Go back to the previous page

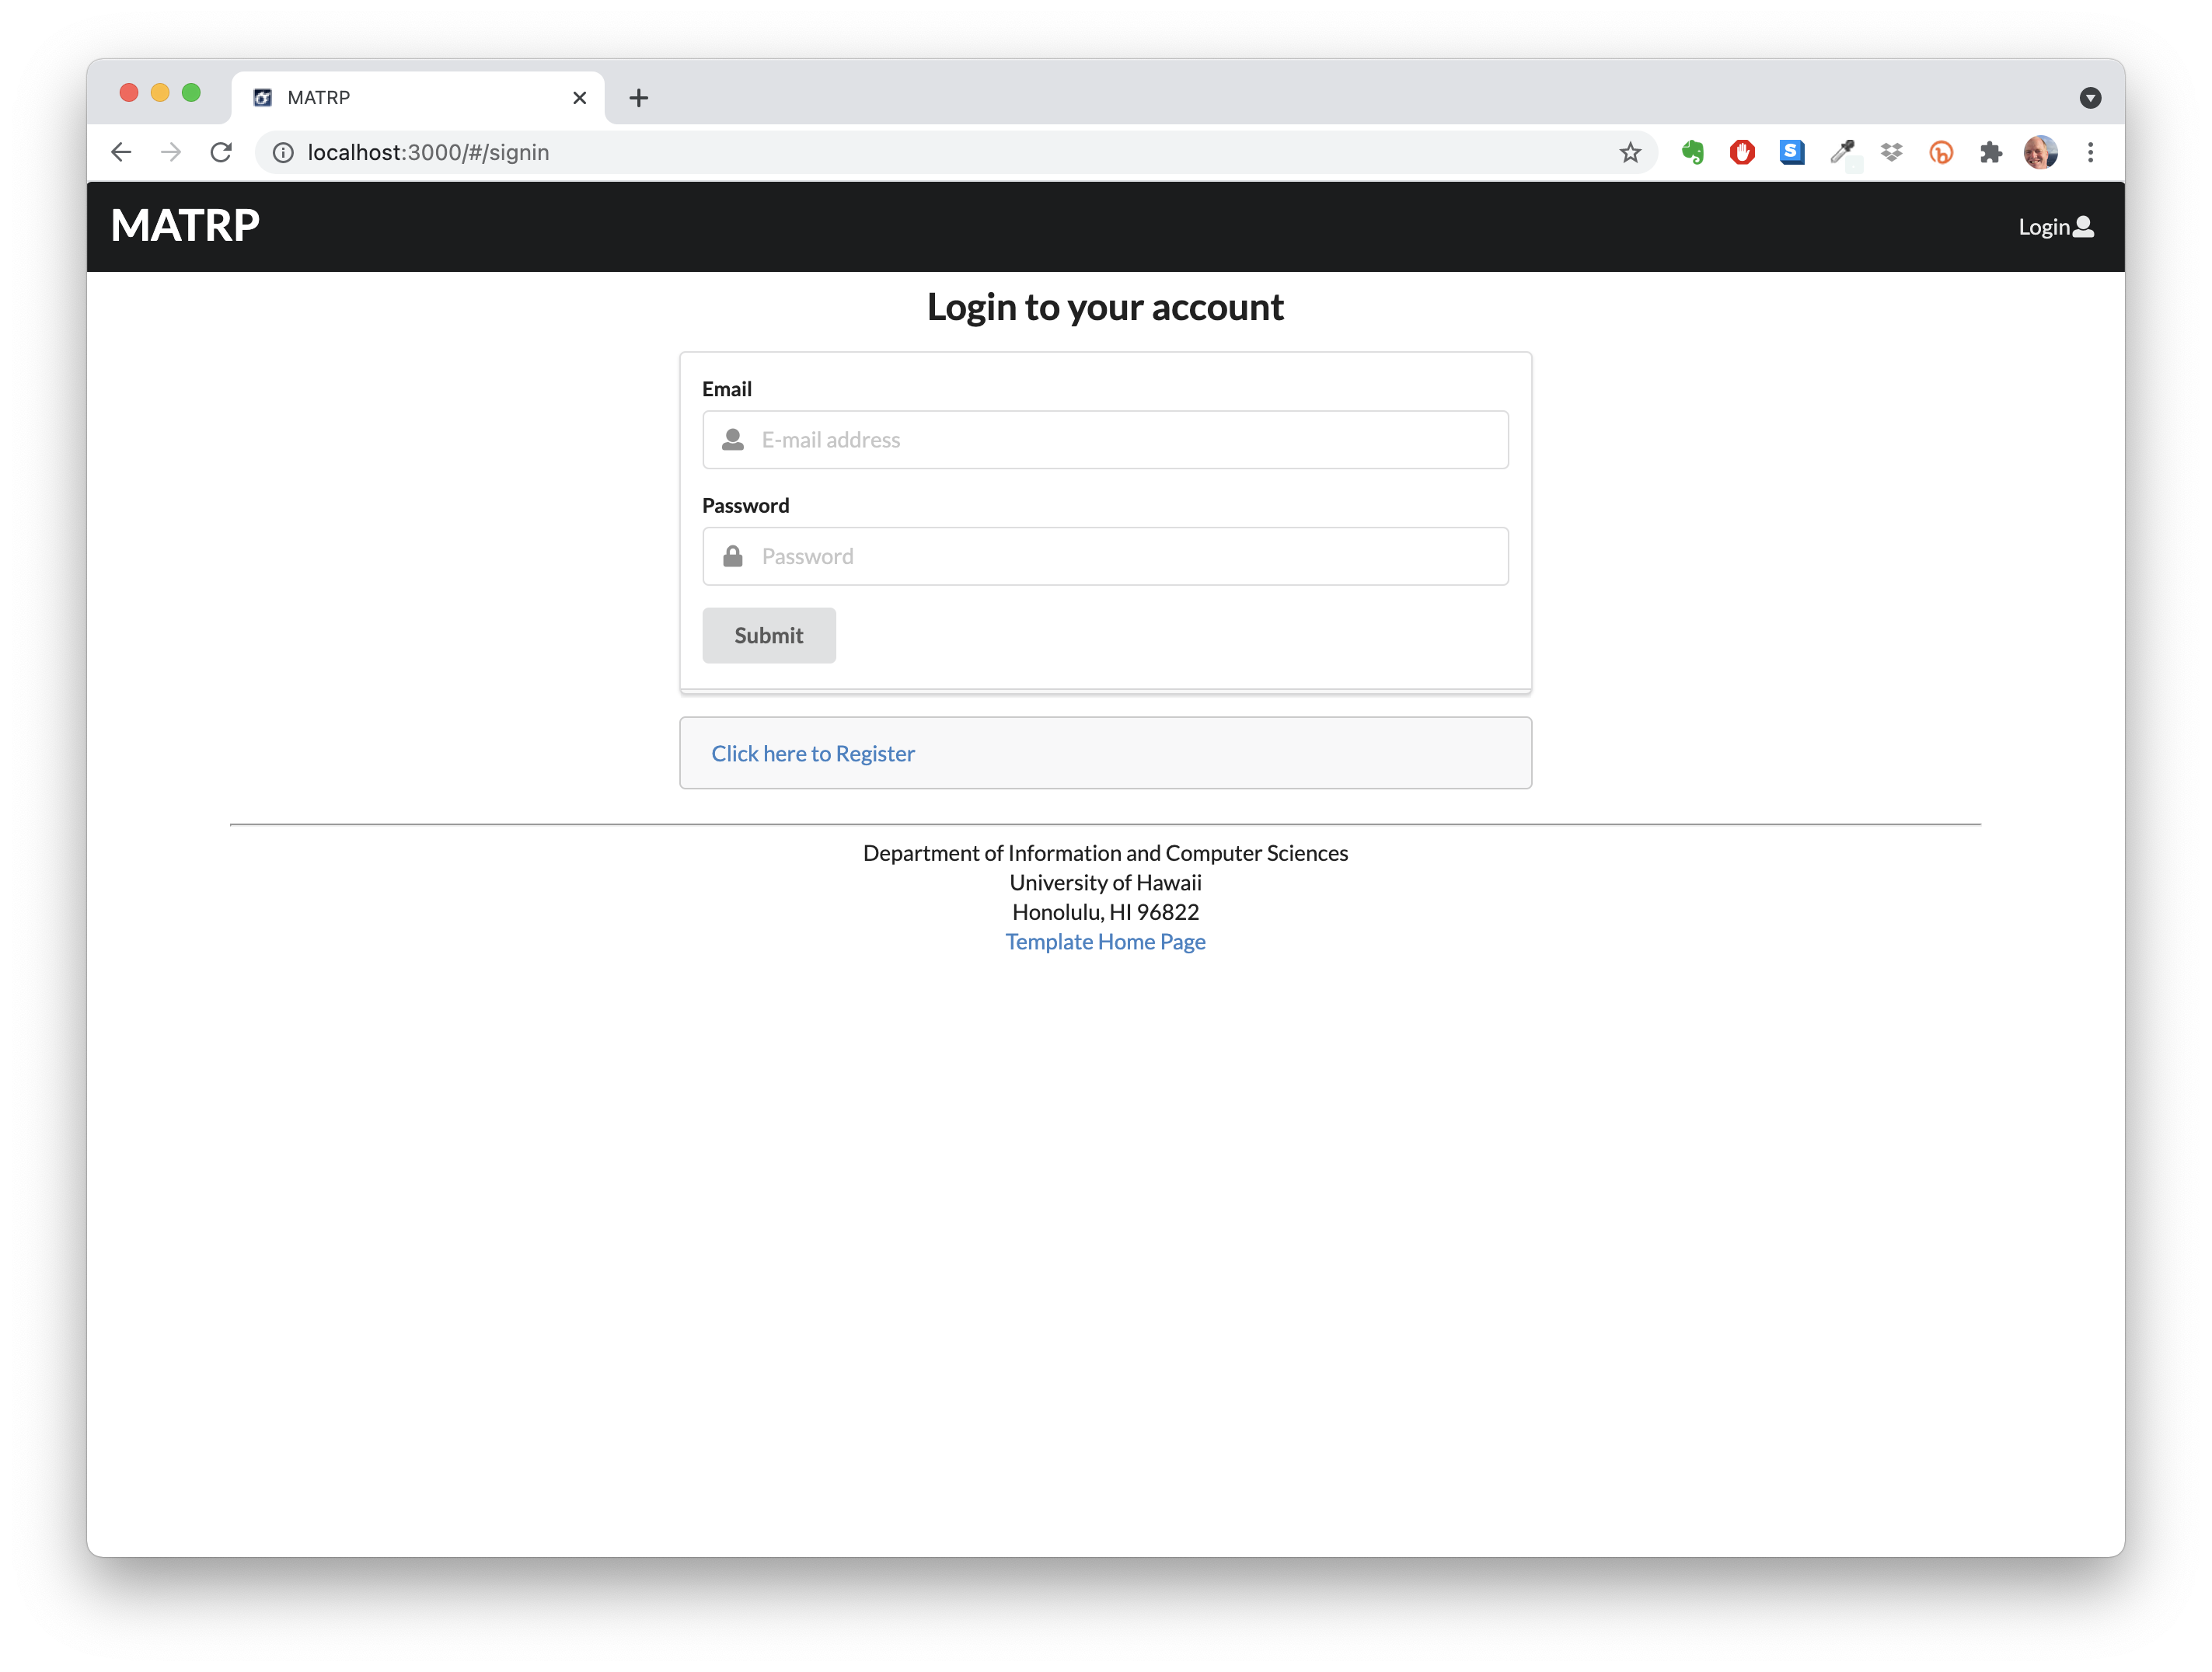pyautogui.click(x=121, y=152)
